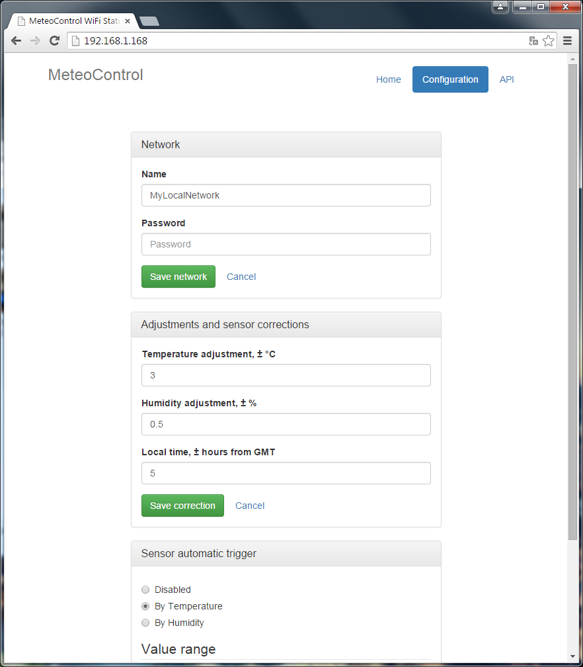Click the page's vertical scrollbar thumb
This screenshot has width=583, height=667.
pyautogui.click(x=572, y=298)
